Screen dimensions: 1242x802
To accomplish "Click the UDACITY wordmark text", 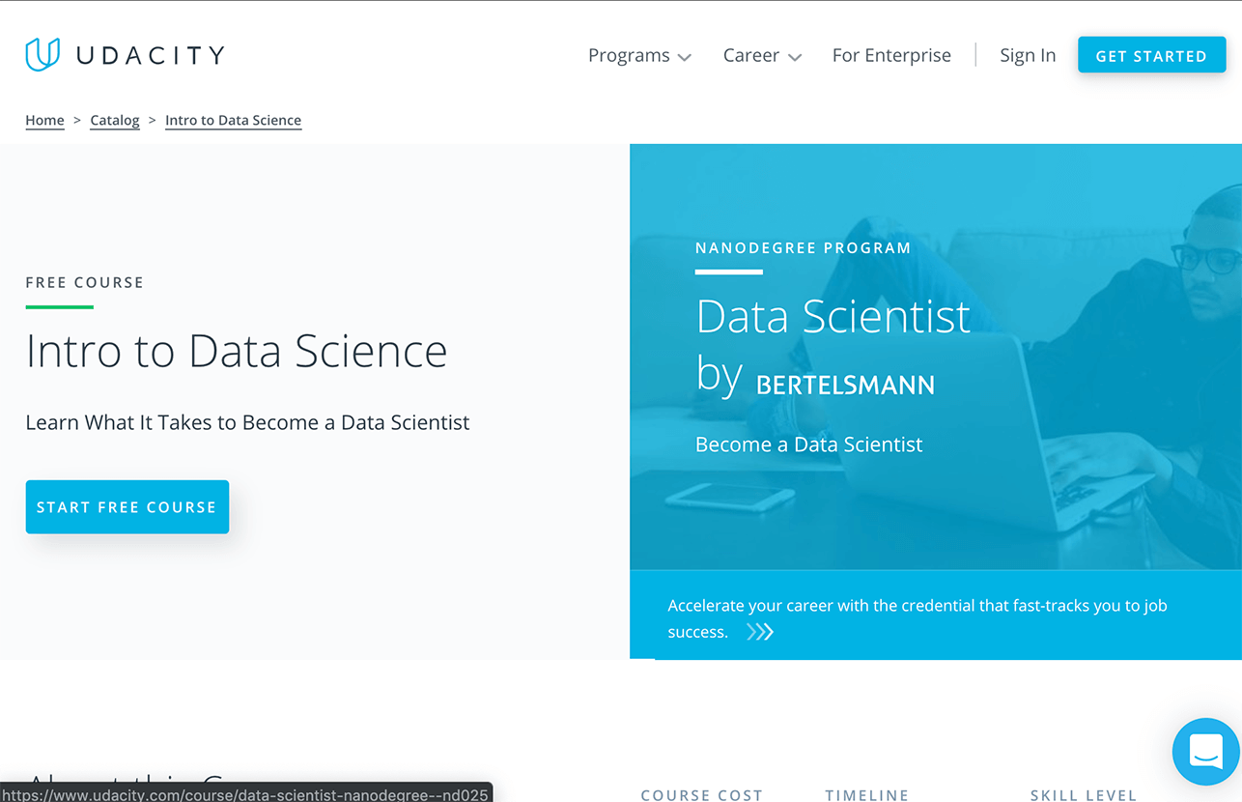I will coord(151,55).
